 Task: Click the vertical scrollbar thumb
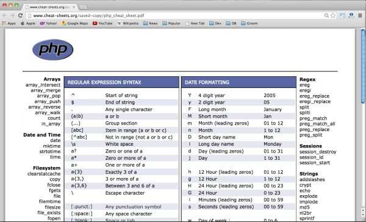pyautogui.click(x=363, y=66)
